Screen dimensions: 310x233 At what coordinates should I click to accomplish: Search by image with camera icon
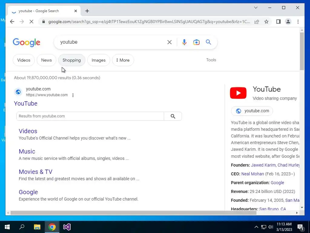pos(196,42)
